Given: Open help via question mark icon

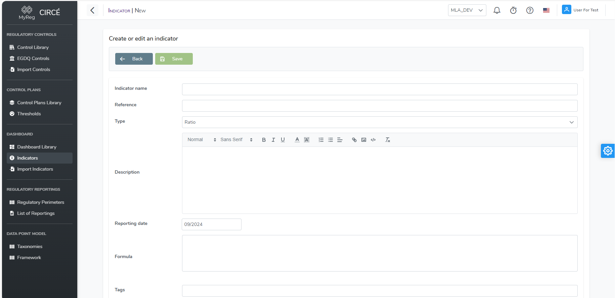Looking at the screenshot, I should [530, 10].
